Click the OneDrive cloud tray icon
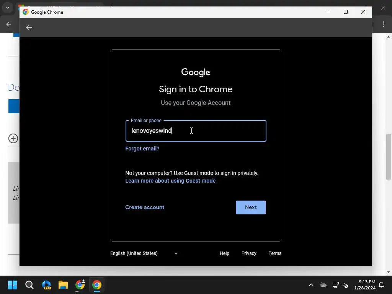392x294 pixels. pyautogui.click(x=323, y=285)
